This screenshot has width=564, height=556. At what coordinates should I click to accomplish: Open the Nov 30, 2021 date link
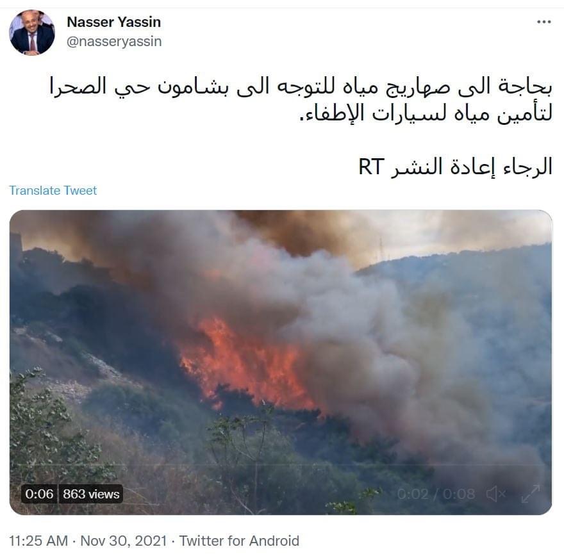(x=123, y=541)
